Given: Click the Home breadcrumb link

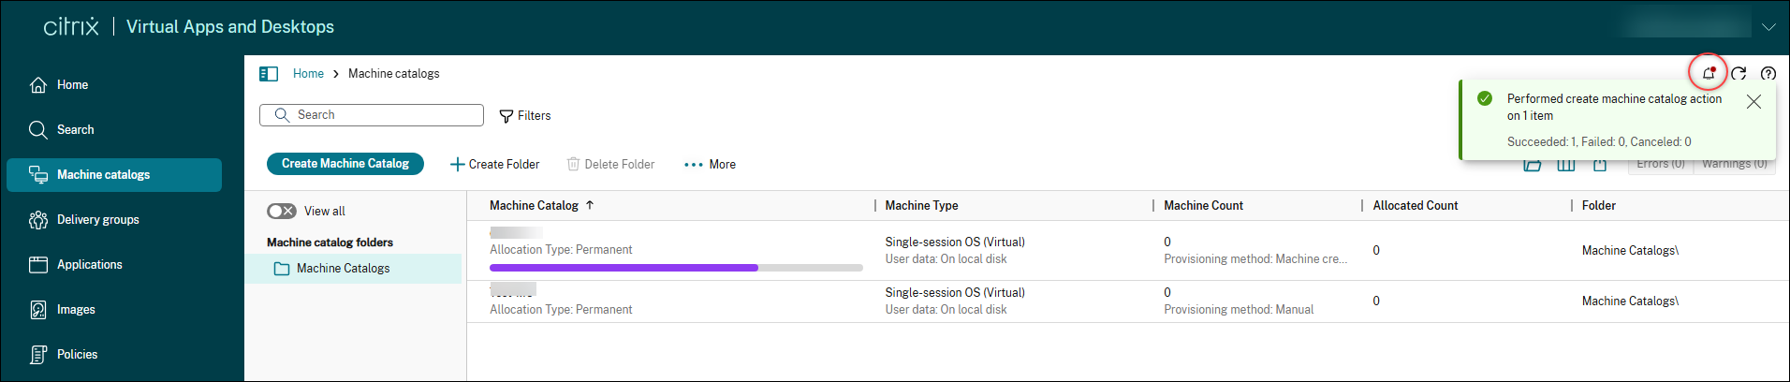Looking at the screenshot, I should [x=308, y=74].
